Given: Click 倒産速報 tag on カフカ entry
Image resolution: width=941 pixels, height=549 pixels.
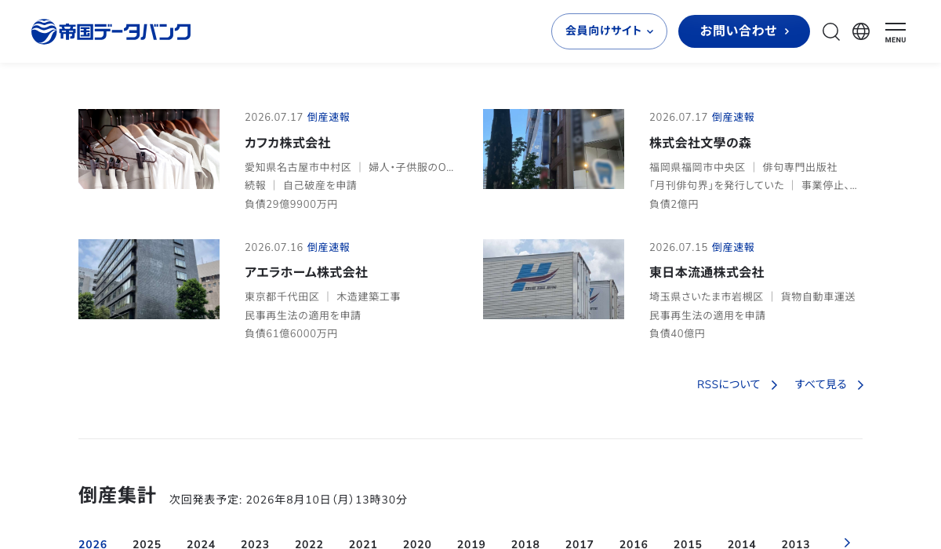Looking at the screenshot, I should [329, 117].
